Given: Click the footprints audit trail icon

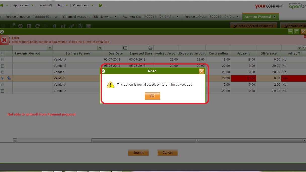Looking at the screenshot, I should pyautogui.click(x=63, y=26).
